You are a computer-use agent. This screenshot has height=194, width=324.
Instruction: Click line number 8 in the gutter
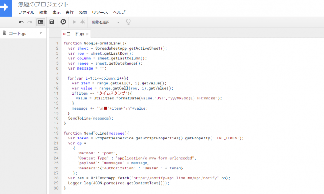[57, 78]
